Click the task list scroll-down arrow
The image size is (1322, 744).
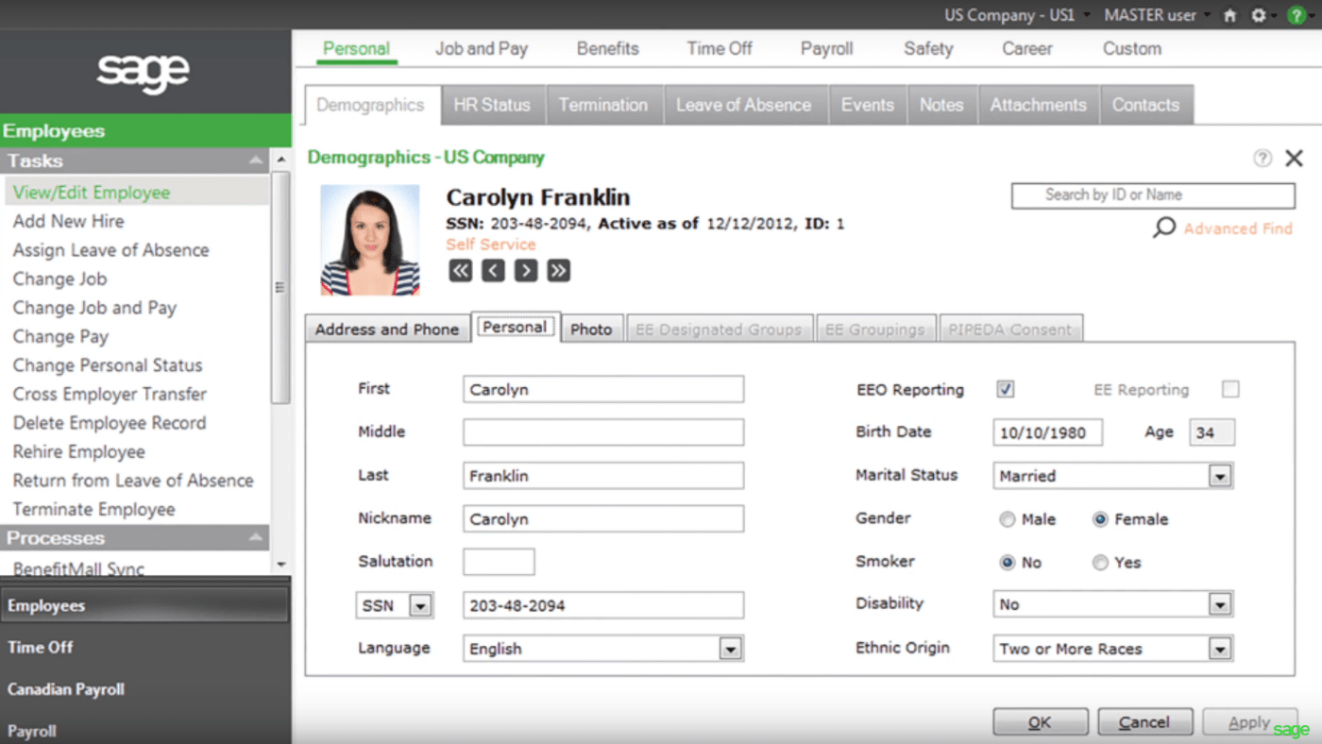280,565
